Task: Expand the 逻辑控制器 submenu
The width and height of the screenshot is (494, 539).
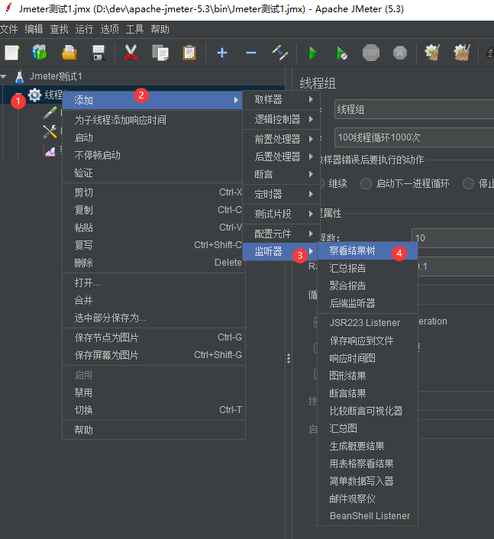Action: [x=279, y=119]
